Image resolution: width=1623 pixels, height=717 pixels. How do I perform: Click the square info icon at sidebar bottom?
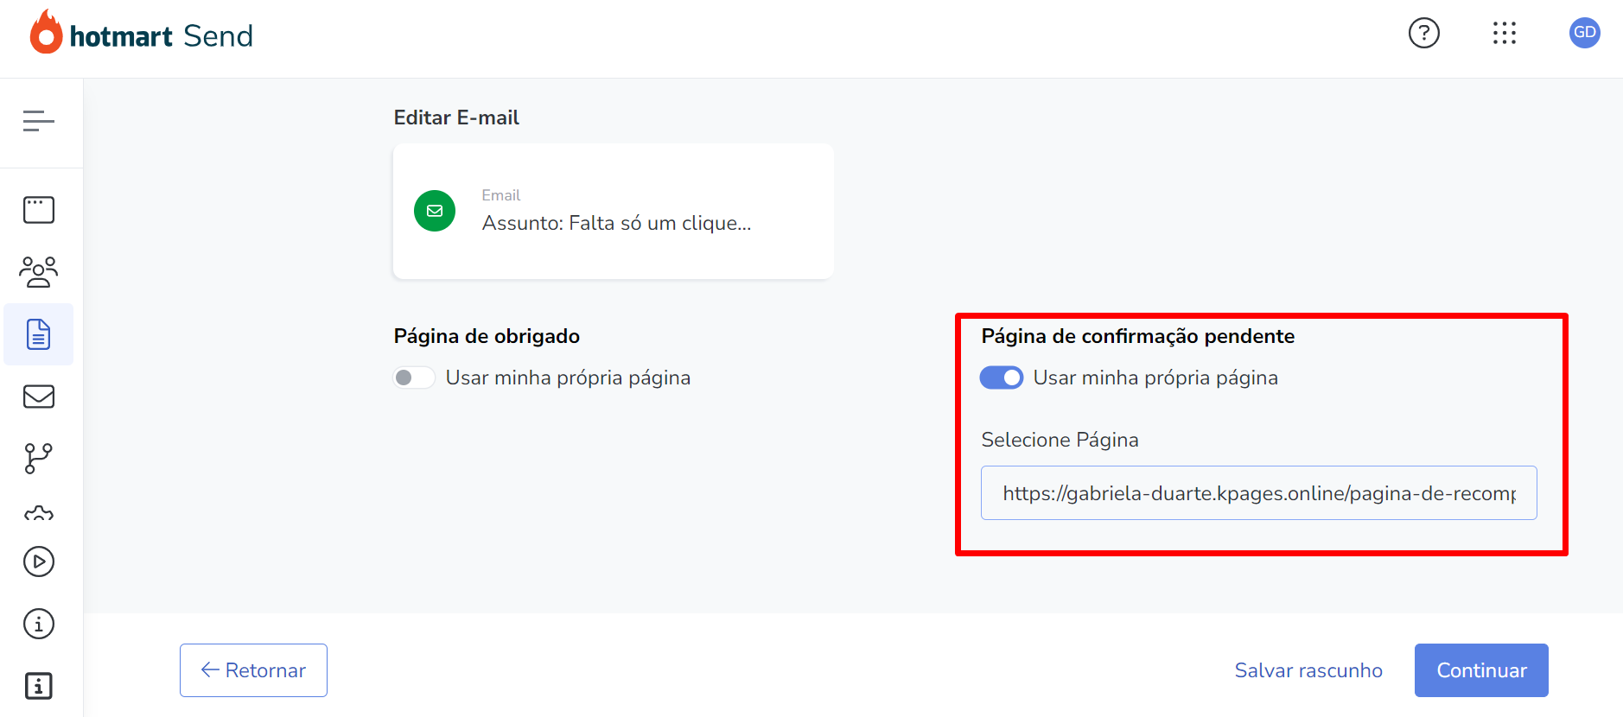(x=39, y=686)
